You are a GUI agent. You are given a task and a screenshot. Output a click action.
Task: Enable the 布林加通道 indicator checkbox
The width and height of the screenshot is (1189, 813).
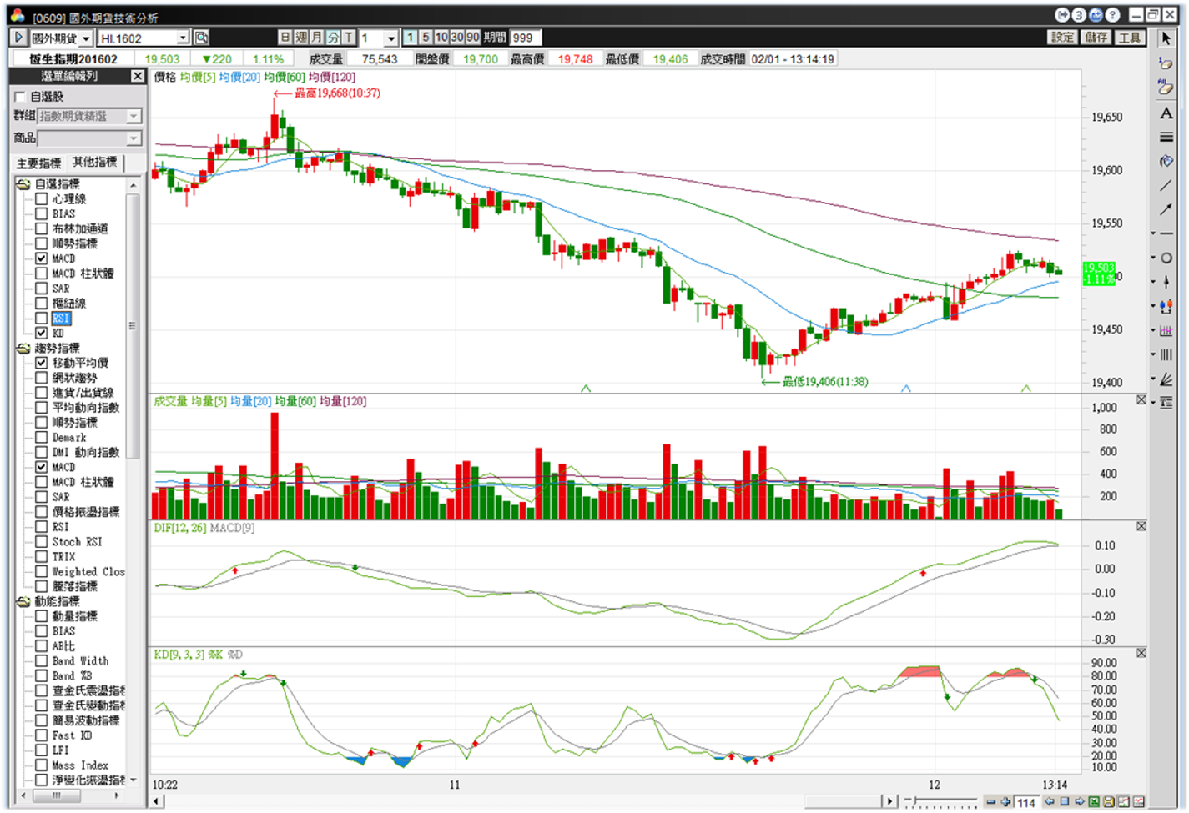(41, 228)
